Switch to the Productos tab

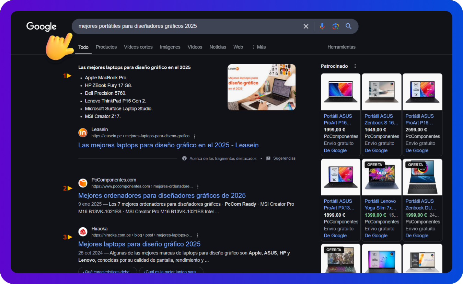coord(106,47)
